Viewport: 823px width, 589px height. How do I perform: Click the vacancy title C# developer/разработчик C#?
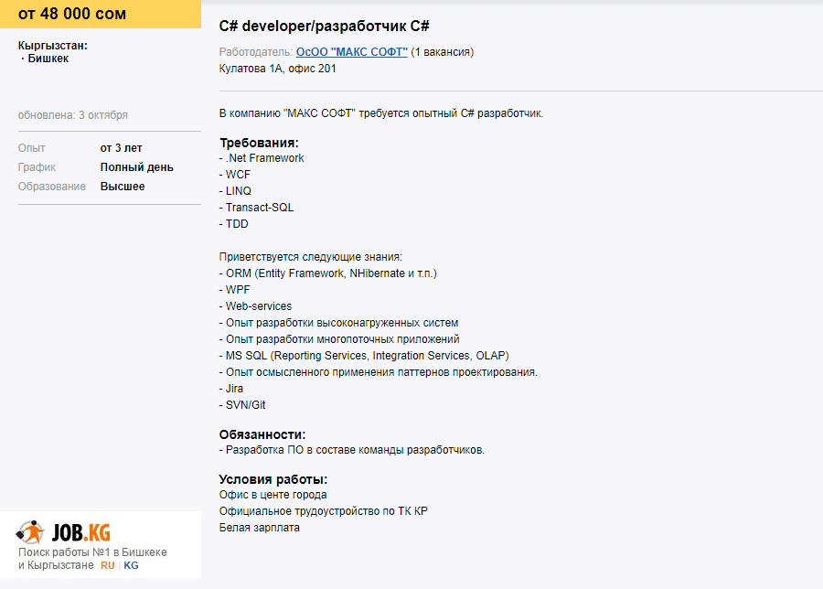click(325, 27)
